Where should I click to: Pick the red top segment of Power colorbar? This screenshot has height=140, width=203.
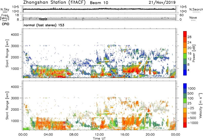click(185, 34)
